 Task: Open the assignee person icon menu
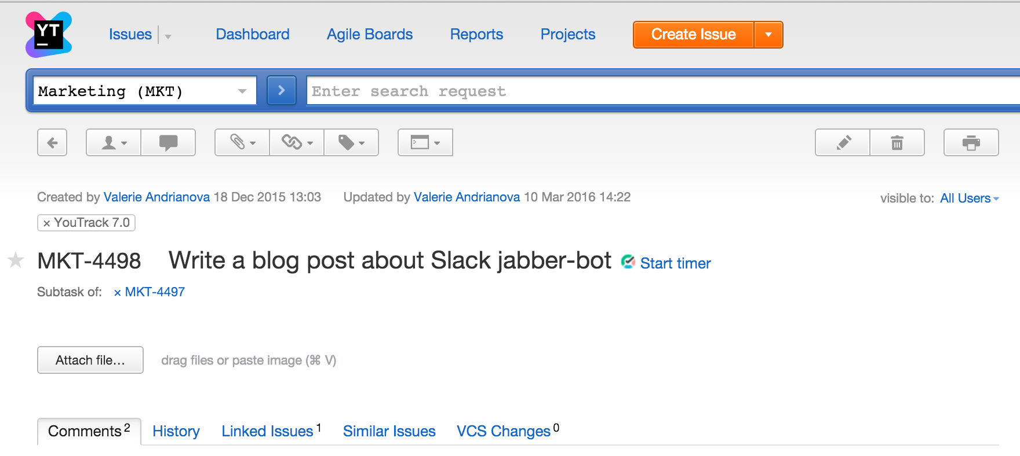[x=114, y=142]
